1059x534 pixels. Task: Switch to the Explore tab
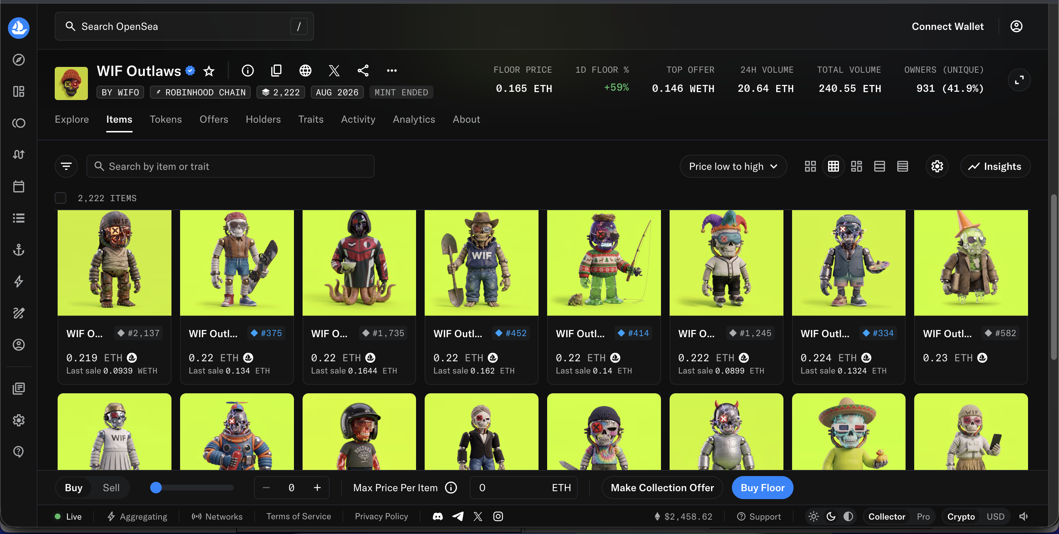click(x=72, y=119)
